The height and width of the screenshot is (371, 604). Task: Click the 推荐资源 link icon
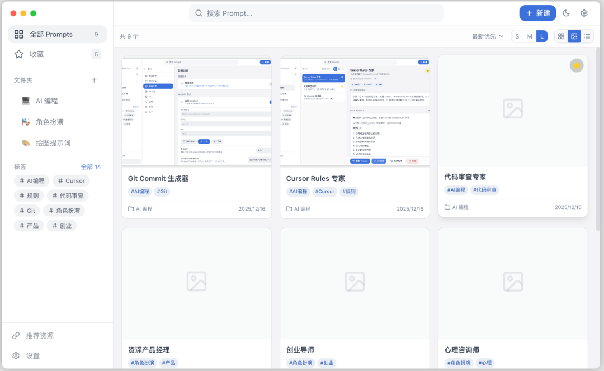[16, 336]
